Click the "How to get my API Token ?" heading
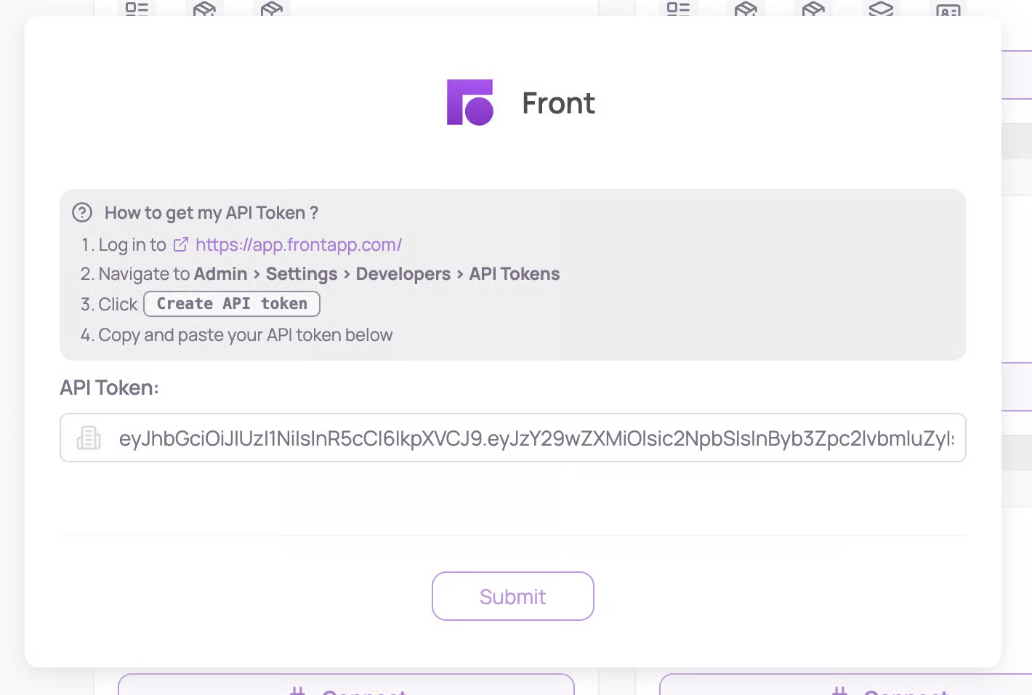1032x695 pixels. (x=211, y=212)
